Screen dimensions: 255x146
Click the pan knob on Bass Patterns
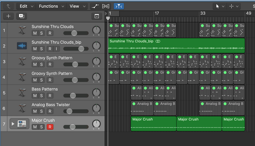click(96, 92)
